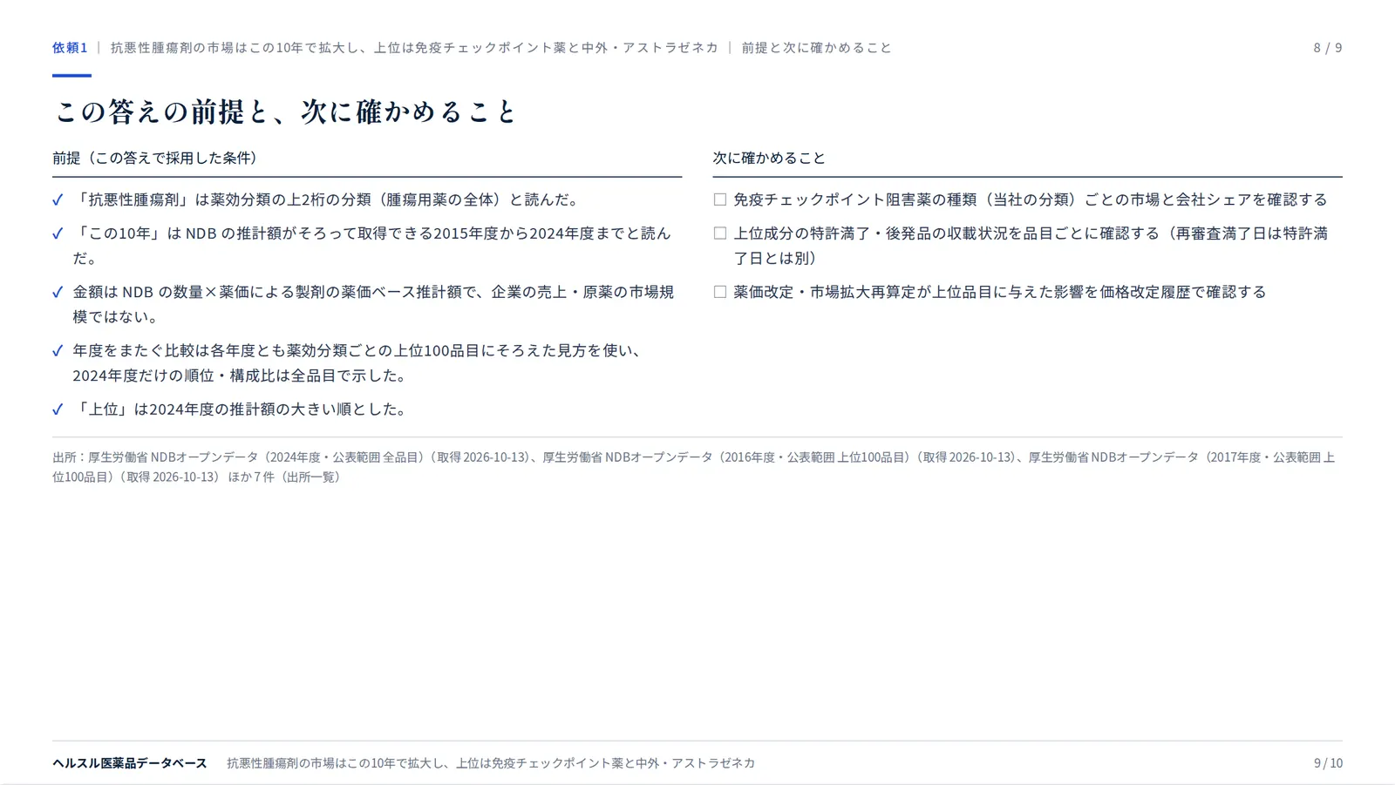Click the text 「抗悪性腫瘍剤」は薬効分類の上2桁の分類
The width and height of the screenshot is (1395, 785).
327,200
